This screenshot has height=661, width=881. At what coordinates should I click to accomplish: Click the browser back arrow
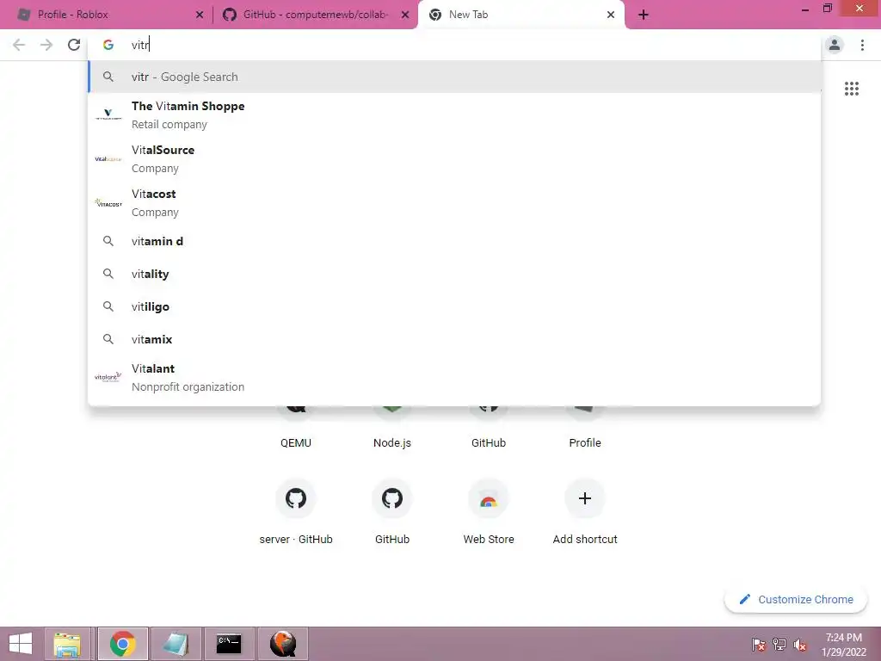coord(19,45)
